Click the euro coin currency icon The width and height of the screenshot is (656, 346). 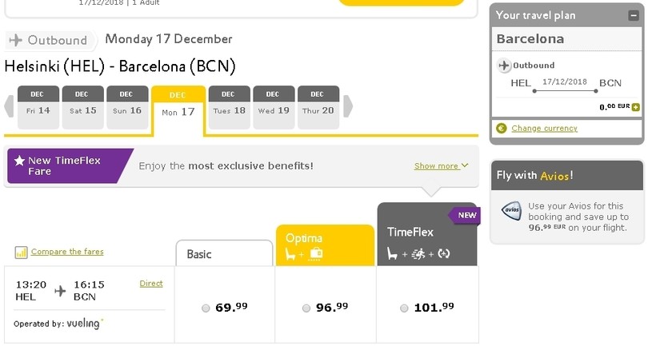[x=502, y=128]
